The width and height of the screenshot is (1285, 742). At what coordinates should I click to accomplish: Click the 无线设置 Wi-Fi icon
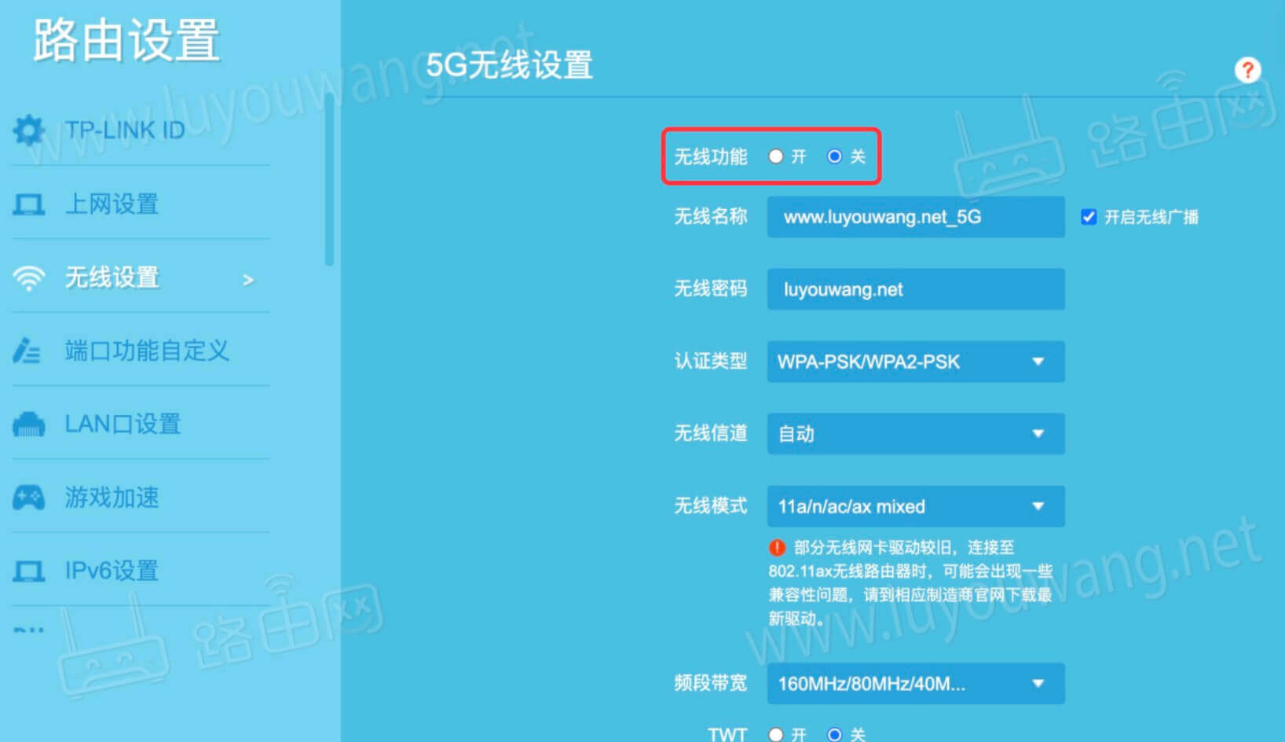pyautogui.click(x=29, y=278)
